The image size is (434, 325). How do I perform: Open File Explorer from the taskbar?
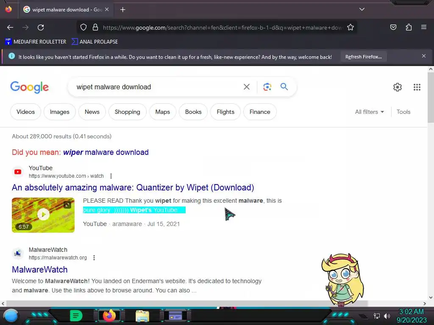click(x=142, y=316)
